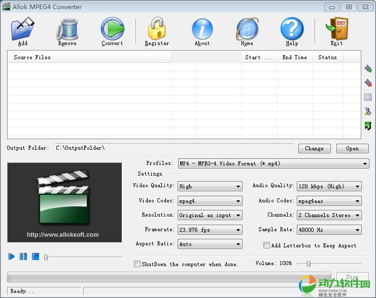Click the Add files toolbar icon
The image size is (376, 298).
coord(22,30)
